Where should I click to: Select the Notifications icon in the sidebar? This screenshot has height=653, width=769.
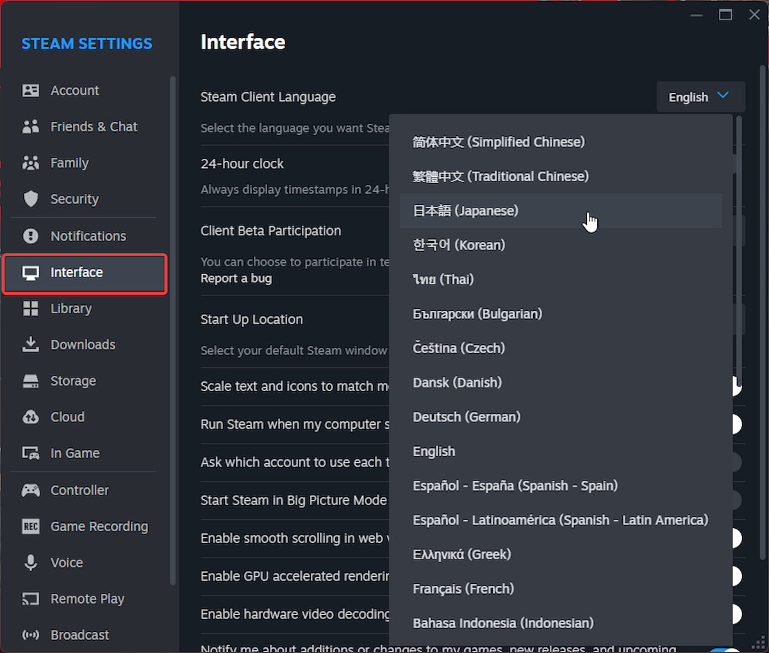coord(30,236)
